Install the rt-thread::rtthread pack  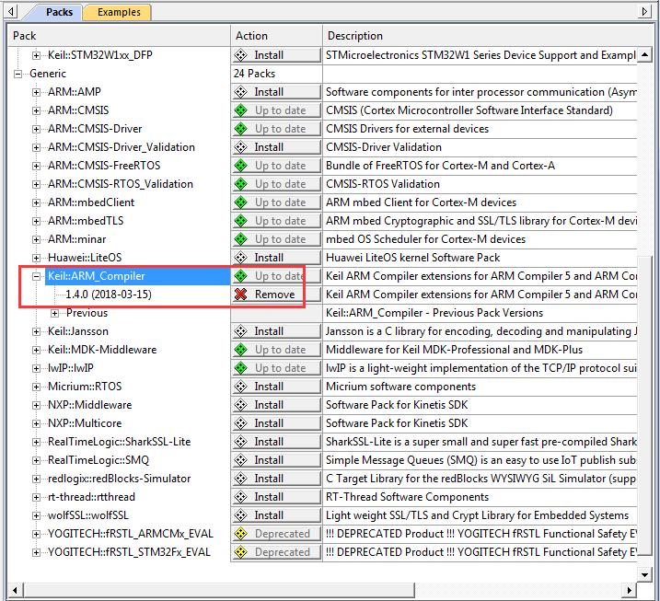point(276,497)
